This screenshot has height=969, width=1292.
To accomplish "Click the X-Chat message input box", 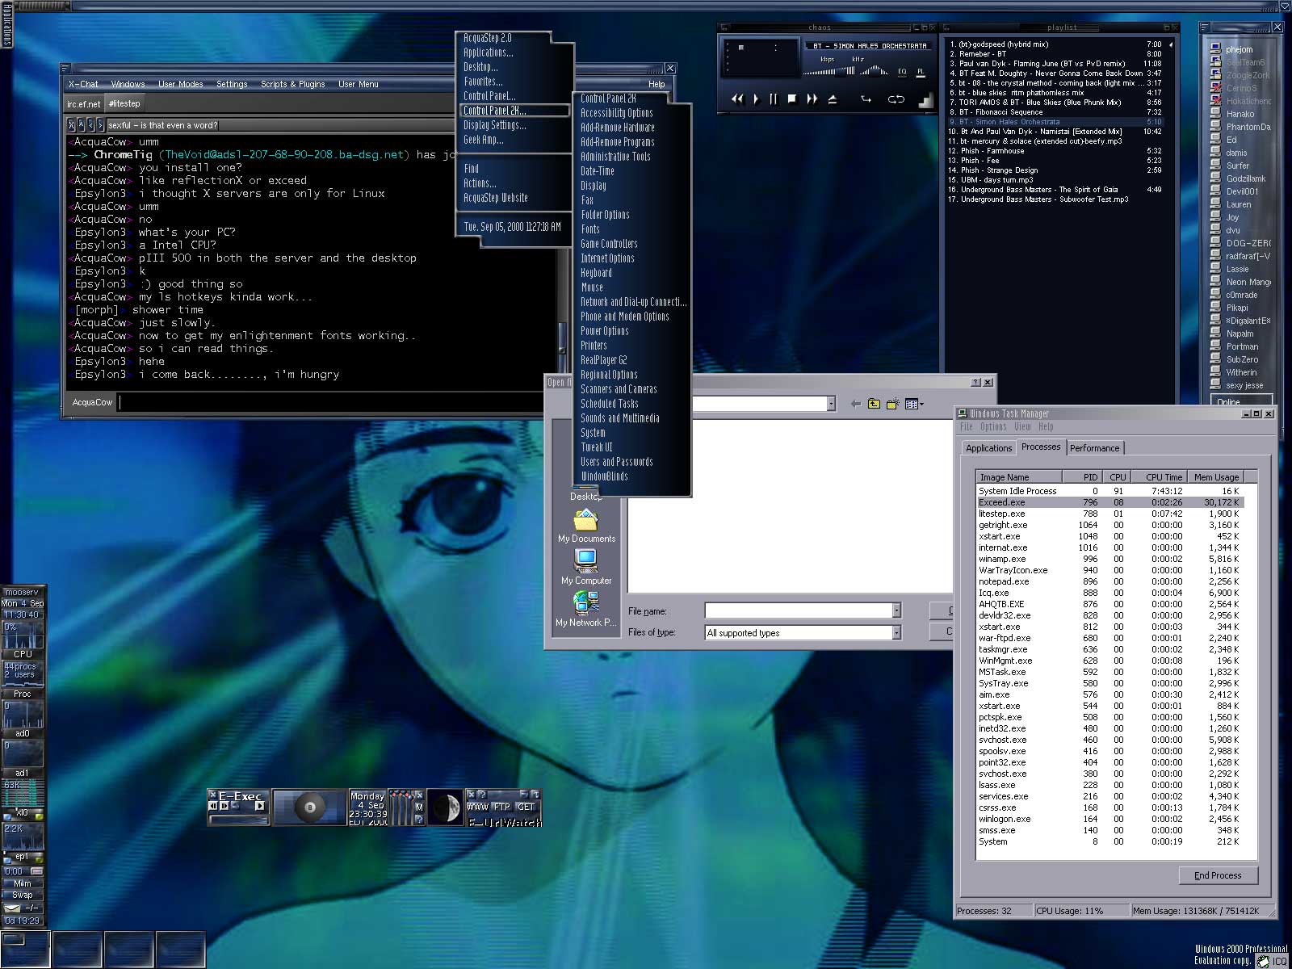I will 331,402.
